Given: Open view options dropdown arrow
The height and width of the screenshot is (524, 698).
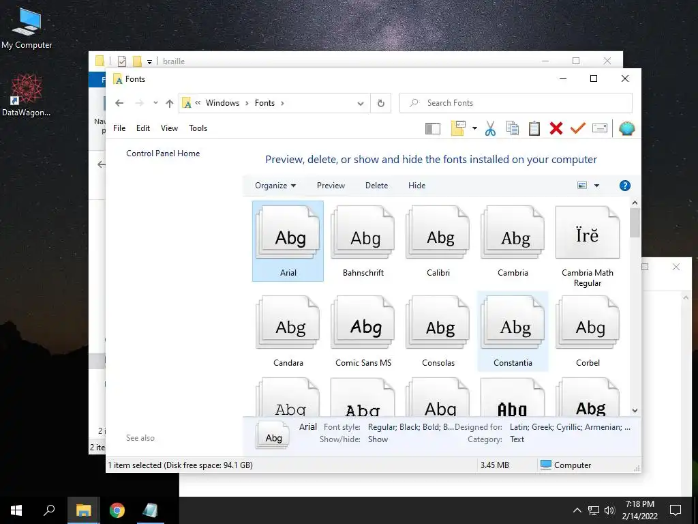Looking at the screenshot, I should point(596,186).
